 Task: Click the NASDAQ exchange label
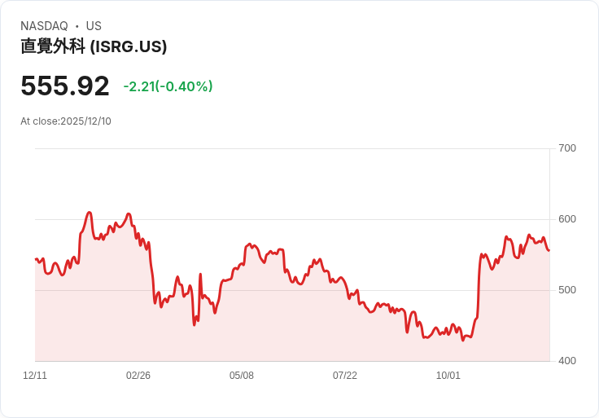coord(44,26)
